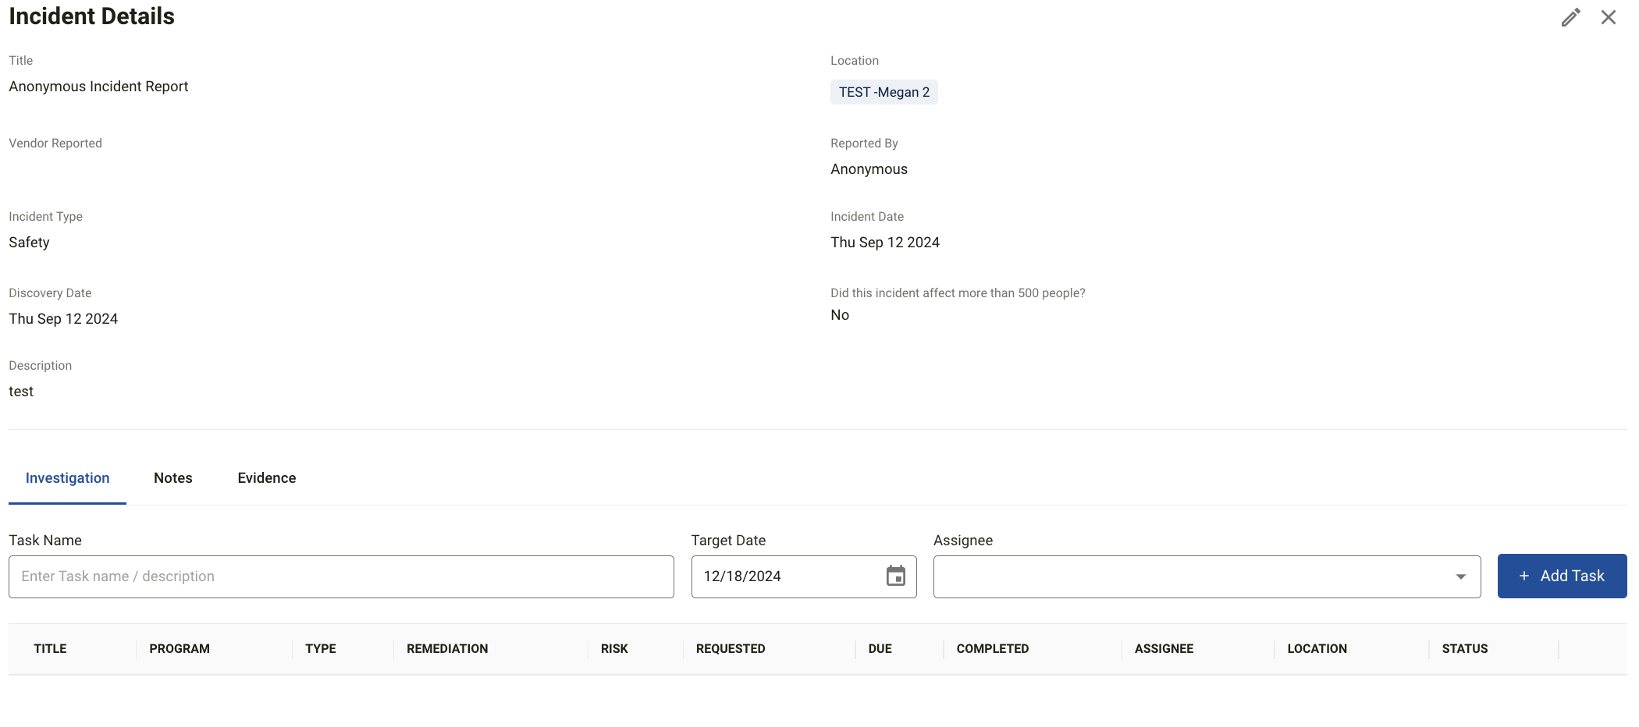Click the REQUESTED column header
Screen dimensions: 1639x727
(731, 649)
